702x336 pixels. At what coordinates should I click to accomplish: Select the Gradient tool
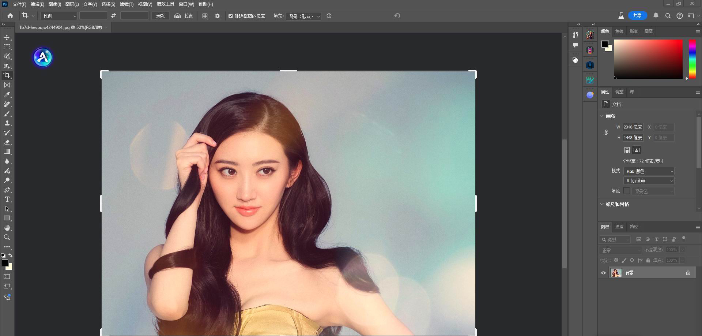pos(7,152)
